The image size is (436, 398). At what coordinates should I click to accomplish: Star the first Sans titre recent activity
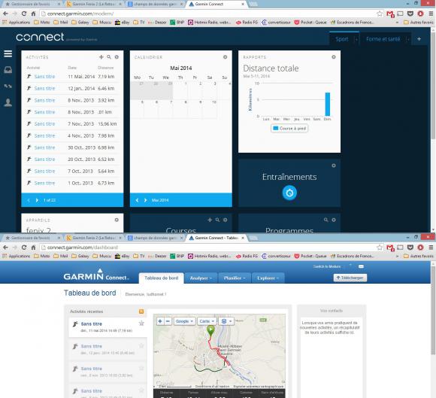tap(141, 324)
